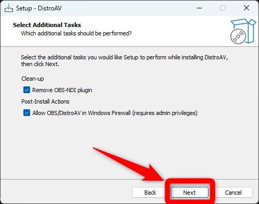Minimize the Setup - DistroAV window
The image size is (259, 204).
(x=199, y=8)
